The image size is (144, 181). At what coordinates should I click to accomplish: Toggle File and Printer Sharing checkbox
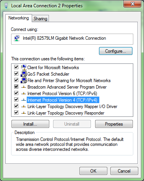point(16,80)
